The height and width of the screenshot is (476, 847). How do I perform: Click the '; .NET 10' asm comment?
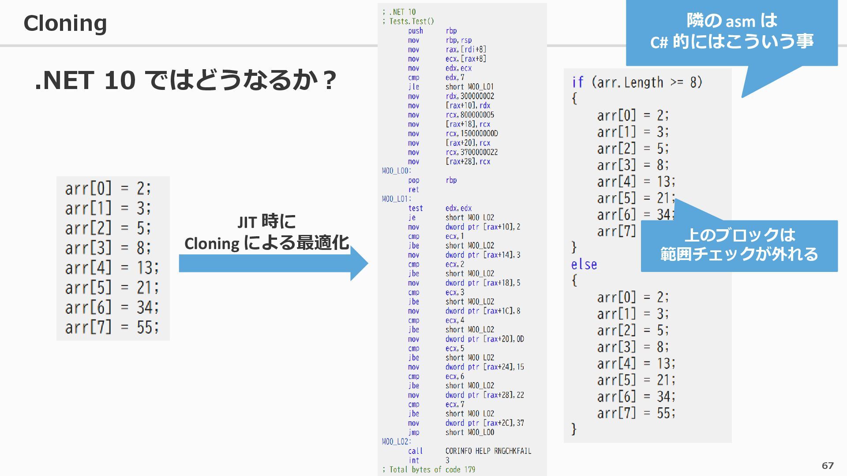(x=399, y=12)
